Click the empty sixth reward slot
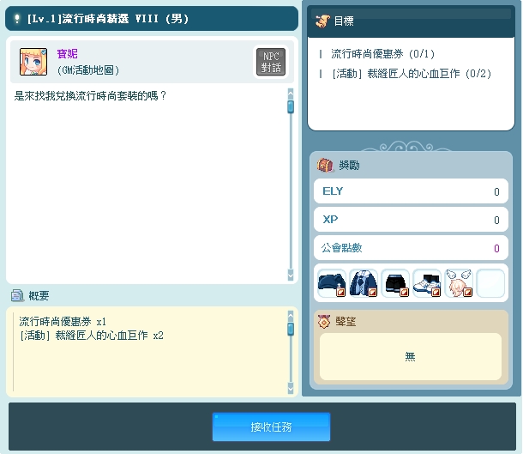This screenshot has width=523, height=454. 490,283
